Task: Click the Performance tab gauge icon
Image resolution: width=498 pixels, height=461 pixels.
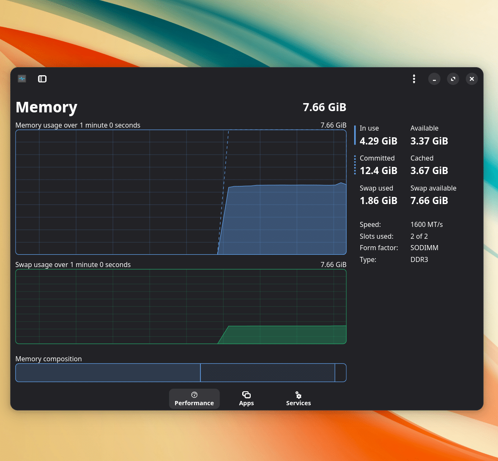Action: [194, 395]
